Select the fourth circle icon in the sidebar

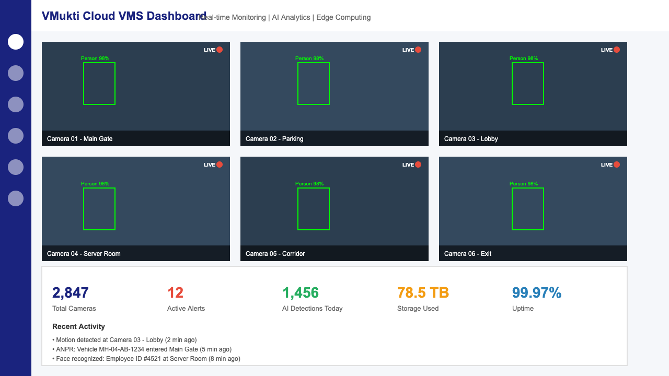click(16, 136)
